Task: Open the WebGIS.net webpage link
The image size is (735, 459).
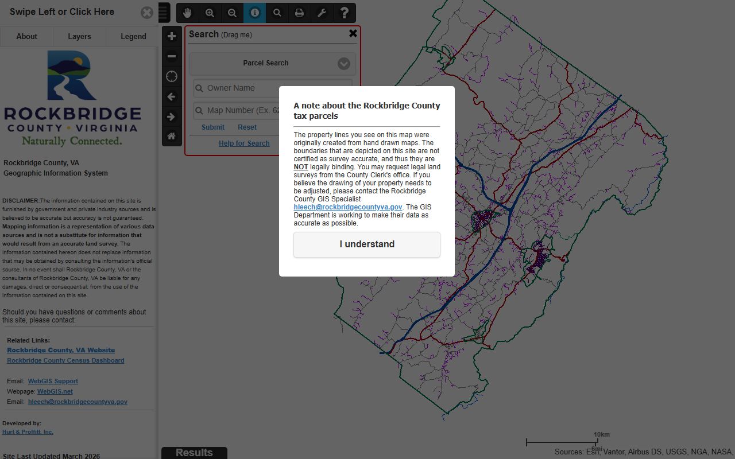Action: pyautogui.click(x=55, y=391)
